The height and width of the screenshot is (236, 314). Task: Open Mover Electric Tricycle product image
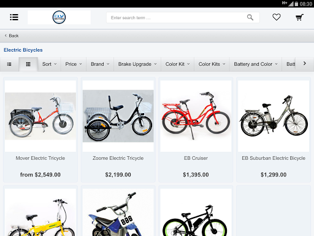click(x=40, y=116)
